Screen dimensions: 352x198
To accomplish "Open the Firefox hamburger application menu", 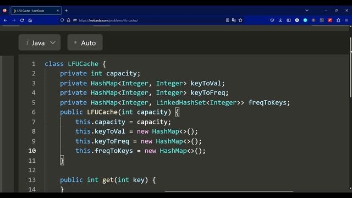I will click(346, 20).
